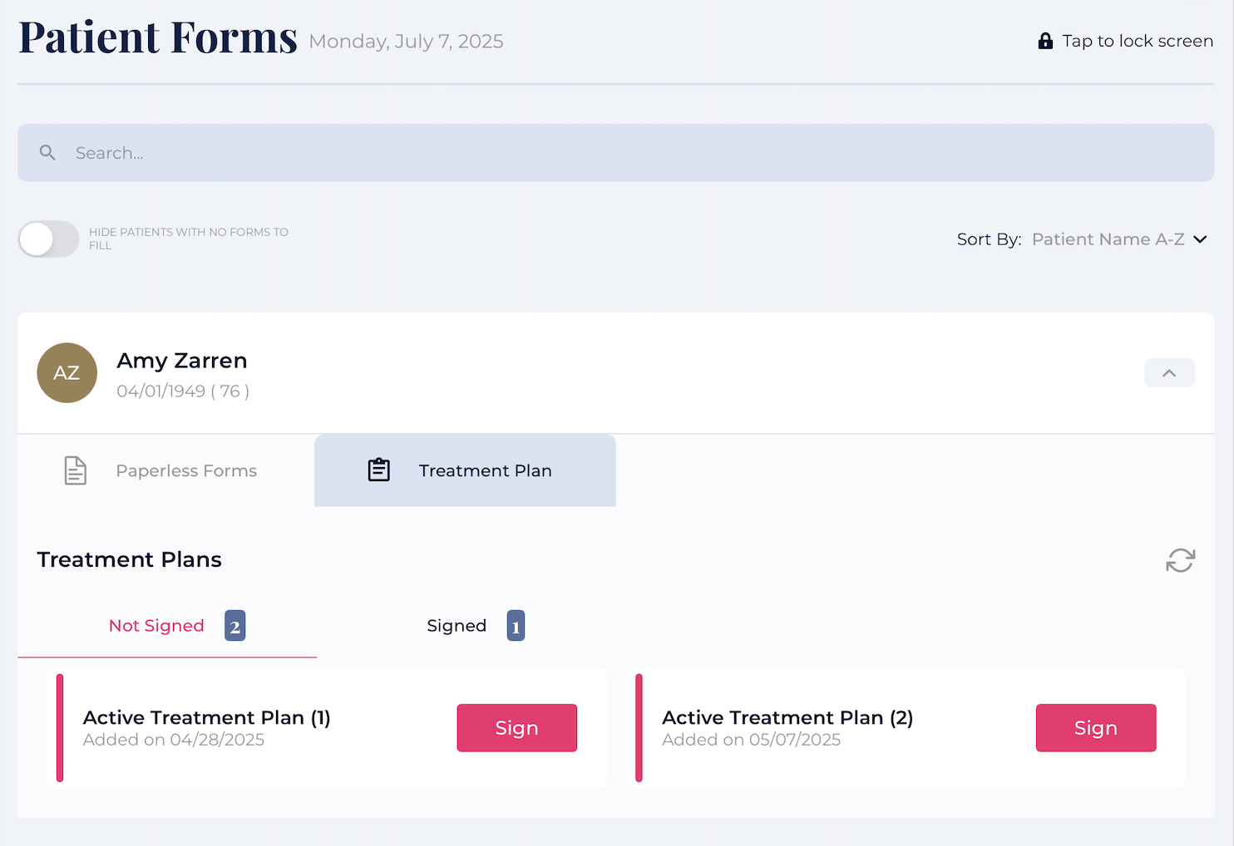
Task: Click the Sort By chevron arrow
Action: click(1200, 239)
